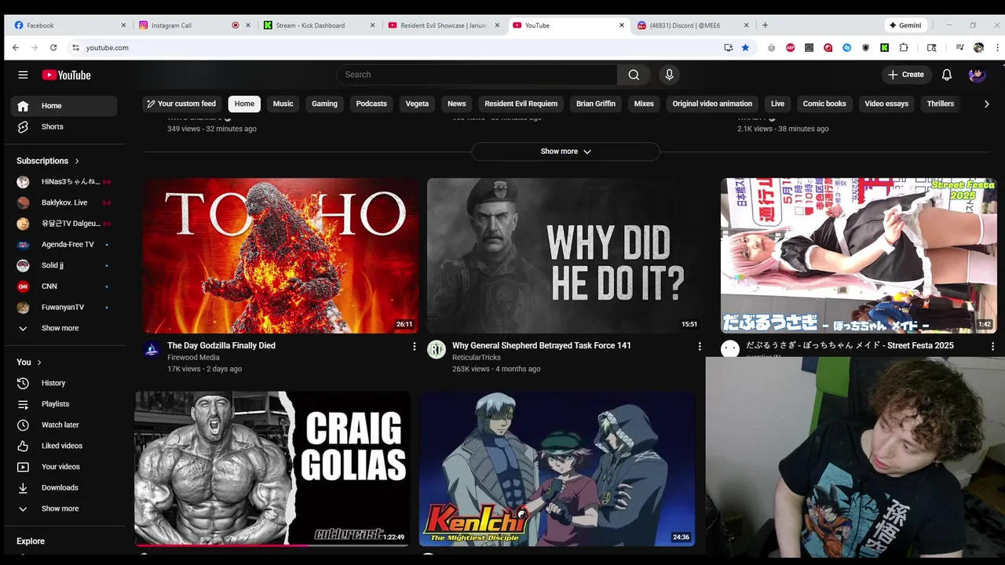Open options for The Day Godzilla Finally Died
The width and height of the screenshot is (1005, 565).
click(x=415, y=346)
